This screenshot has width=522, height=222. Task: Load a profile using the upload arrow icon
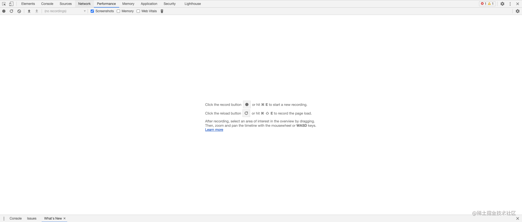tap(29, 11)
